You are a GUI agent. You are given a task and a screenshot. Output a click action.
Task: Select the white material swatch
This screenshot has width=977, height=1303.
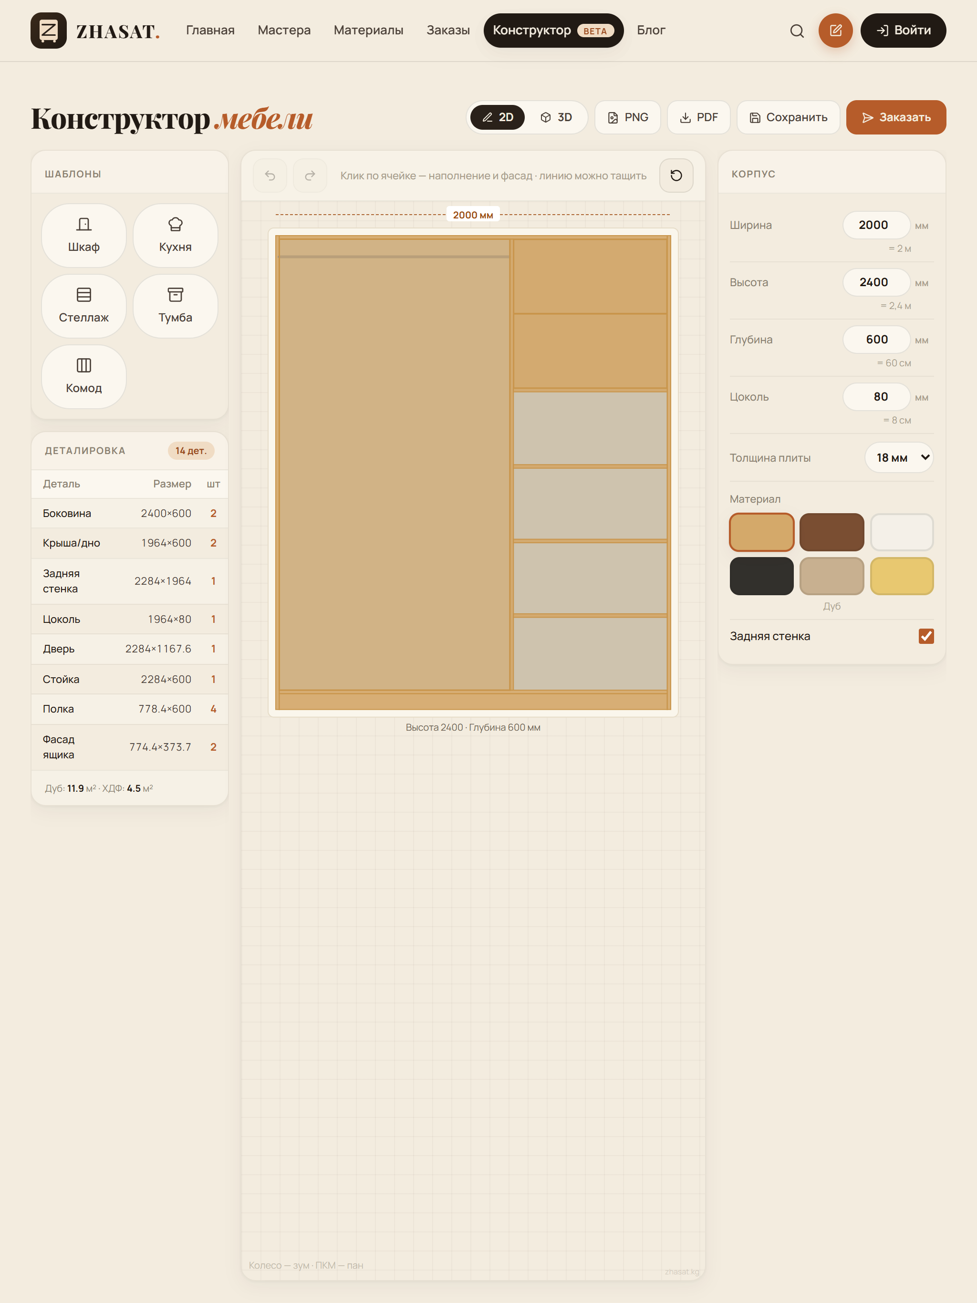tap(902, 532)
